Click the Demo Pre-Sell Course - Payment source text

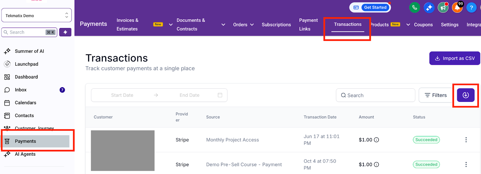(244, 164)
